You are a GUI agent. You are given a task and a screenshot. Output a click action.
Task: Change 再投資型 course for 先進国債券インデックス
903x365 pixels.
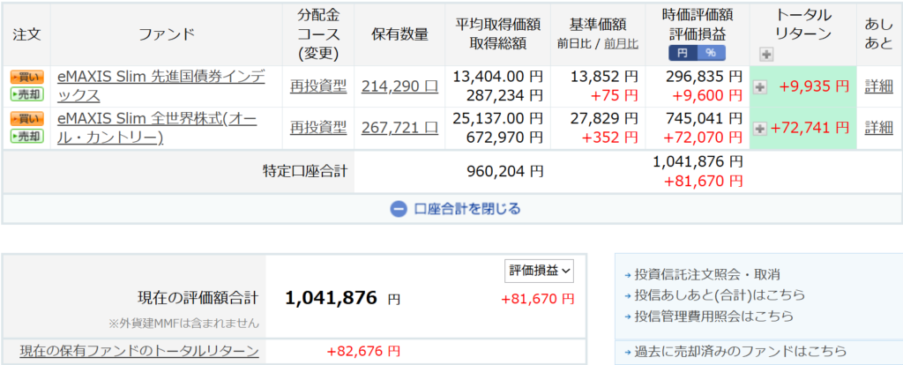pos(318,86)
